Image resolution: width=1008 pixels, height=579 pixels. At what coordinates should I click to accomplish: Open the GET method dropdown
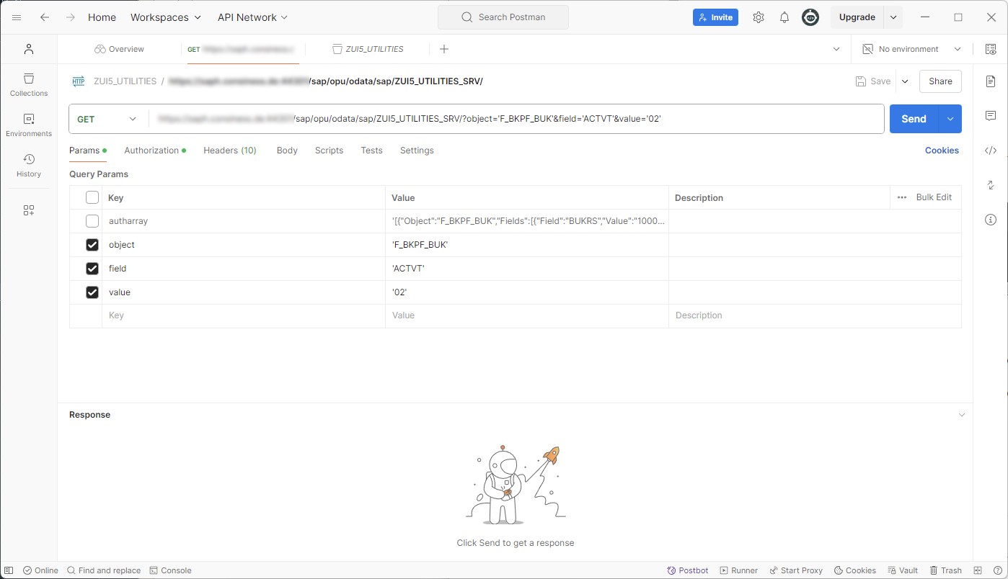(x=107, y=119)
